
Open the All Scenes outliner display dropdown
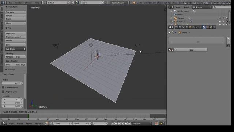(x=202, y=7)
